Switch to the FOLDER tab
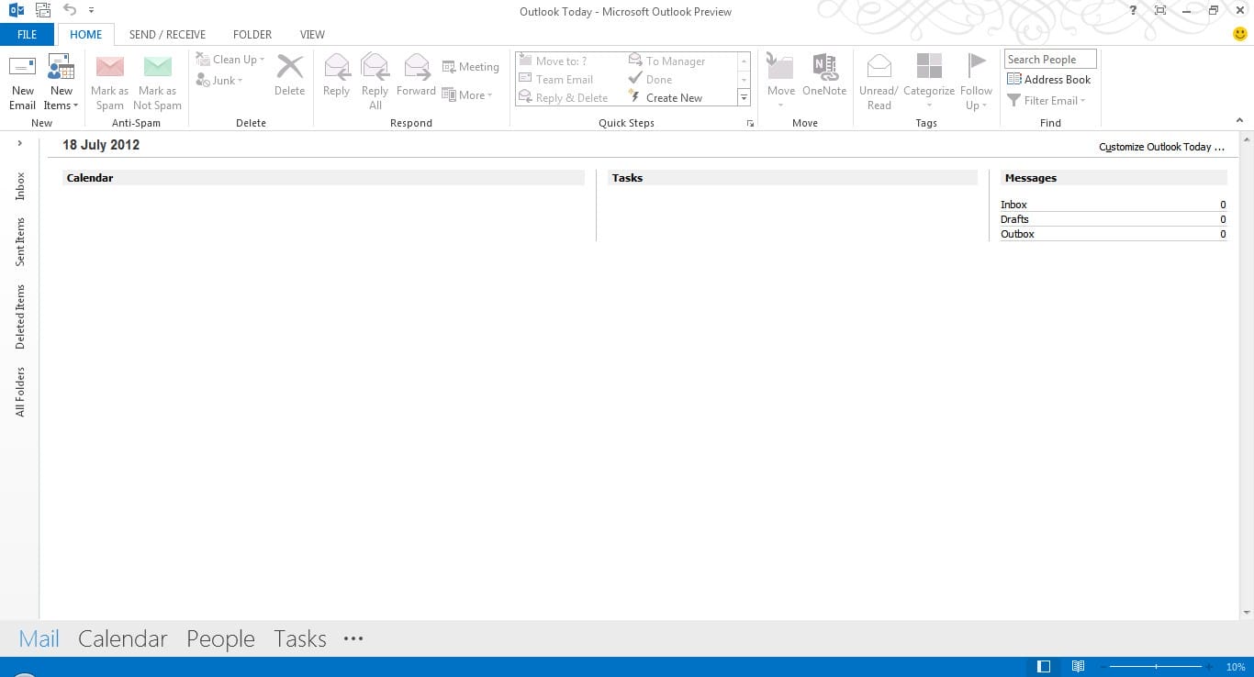The image size is (1254, 677). pyautogui.click(x=252, y=35)
